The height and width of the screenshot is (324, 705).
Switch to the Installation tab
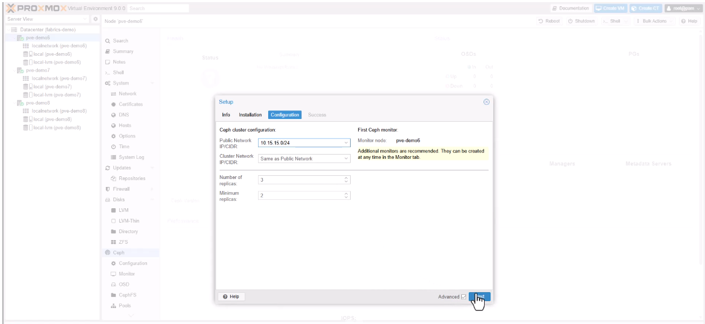point(250,115)
